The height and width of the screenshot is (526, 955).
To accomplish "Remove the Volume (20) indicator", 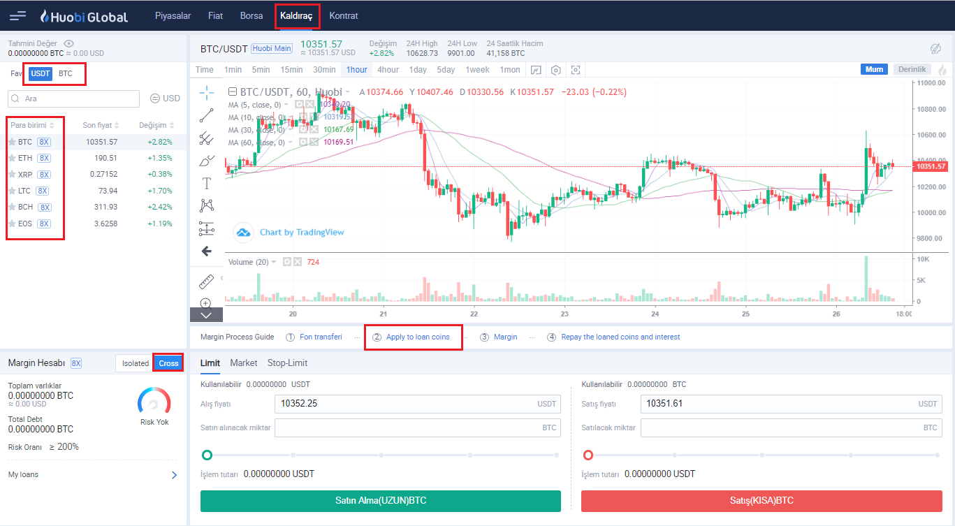I will tap(297, 262).
